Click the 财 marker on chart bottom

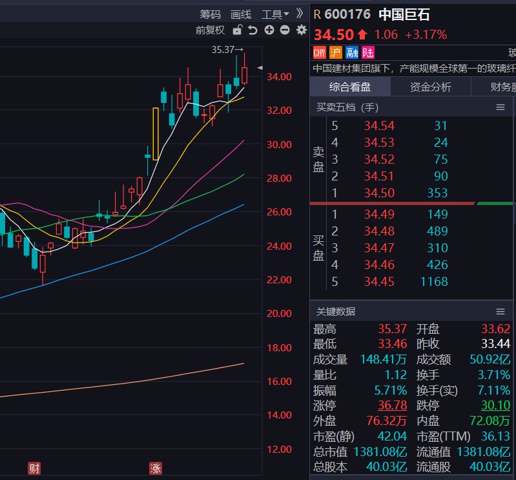pyautogui.click(x=34, y=468)
